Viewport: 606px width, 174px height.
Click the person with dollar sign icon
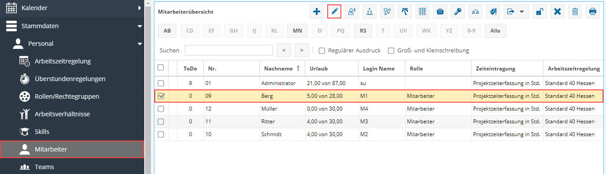coord(352,12)
